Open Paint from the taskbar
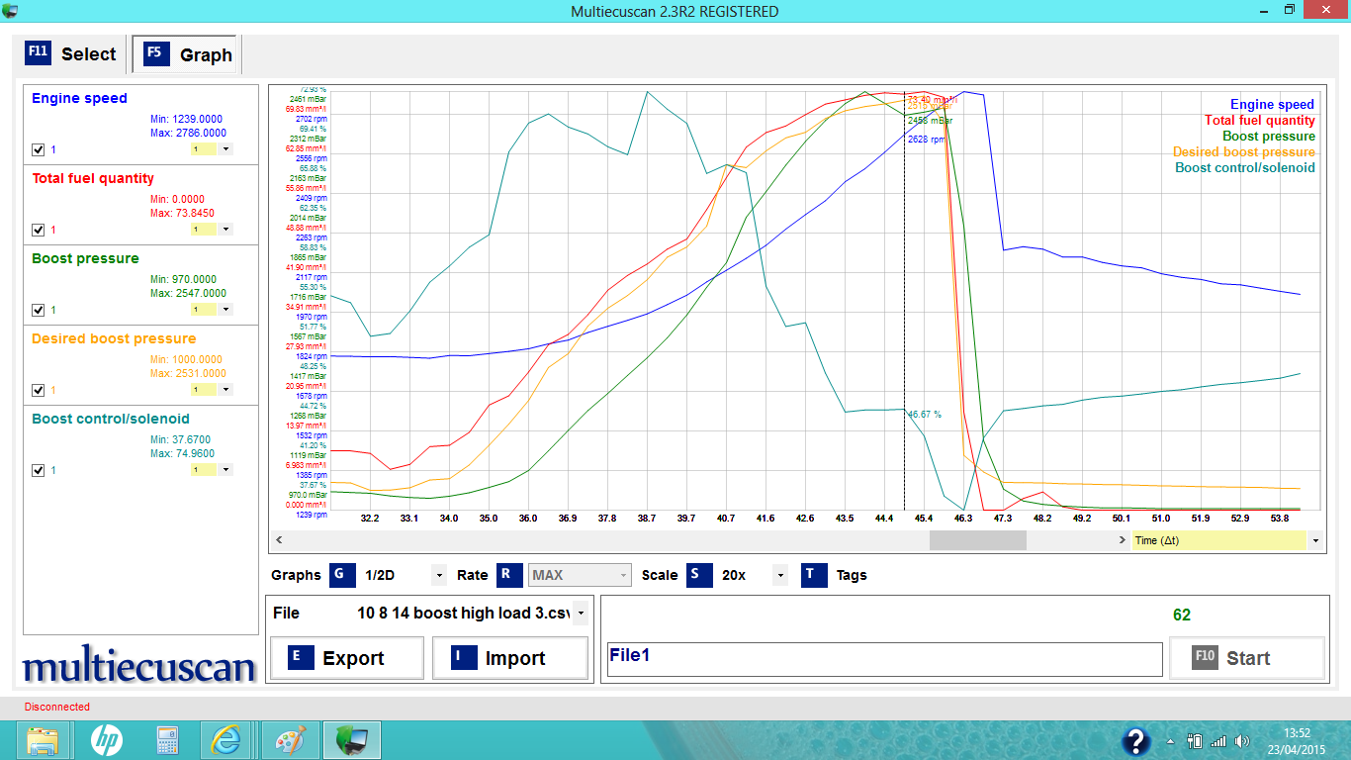The image size is (1351, 760). pos(289,740)
